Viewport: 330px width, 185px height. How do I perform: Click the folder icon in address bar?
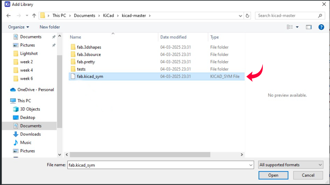[x=43, y=16]
